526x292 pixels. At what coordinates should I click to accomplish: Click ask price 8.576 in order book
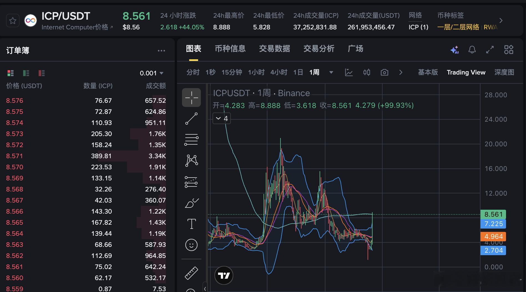[15, 101]
